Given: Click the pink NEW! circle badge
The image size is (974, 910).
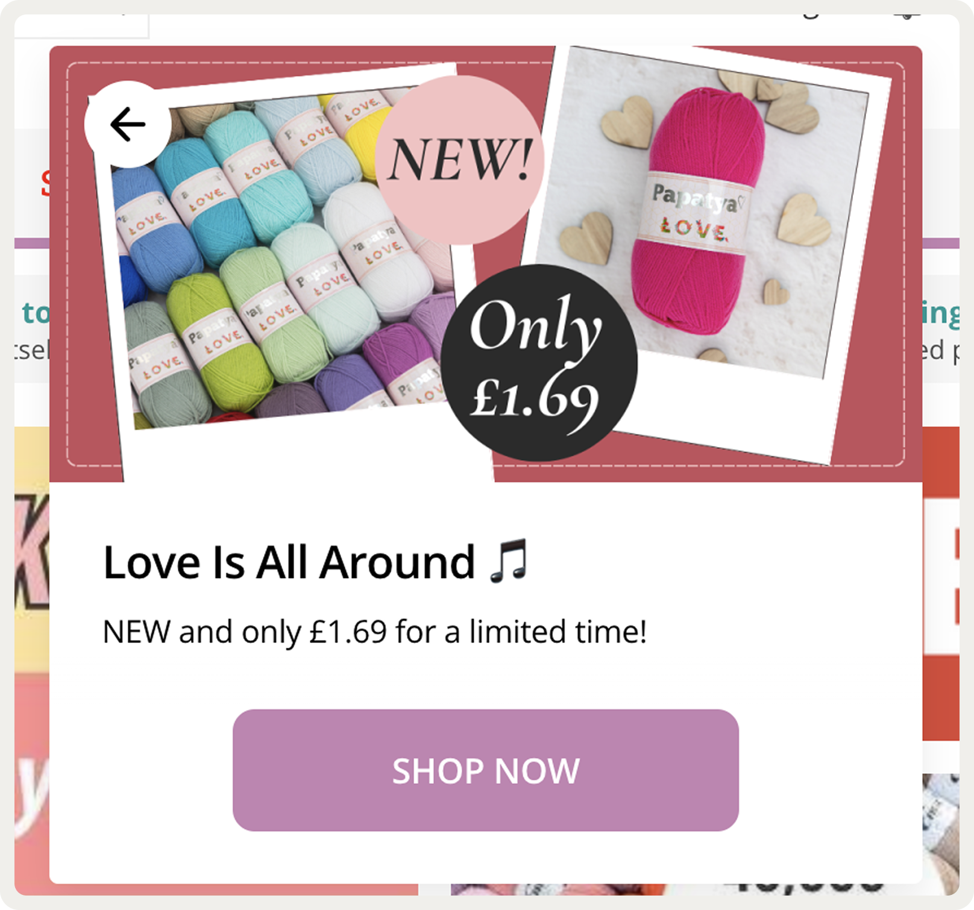Looking at the screenshot, I should 459,160.
